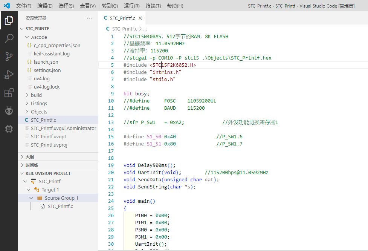Select the microchip icon in the activity bar
Image resolution: width=368 pixels, height=251 pixels.
pos(9,129)
